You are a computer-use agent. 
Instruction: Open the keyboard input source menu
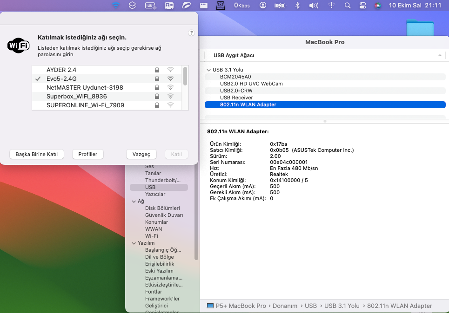pyautogui.click(x=151, y=6)
